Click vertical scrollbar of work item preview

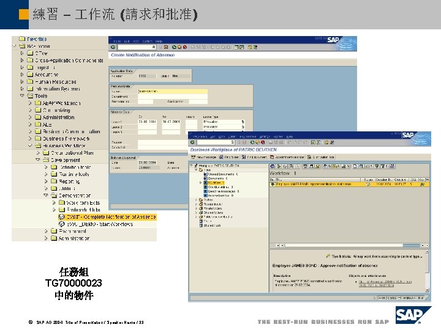(428, 271)
